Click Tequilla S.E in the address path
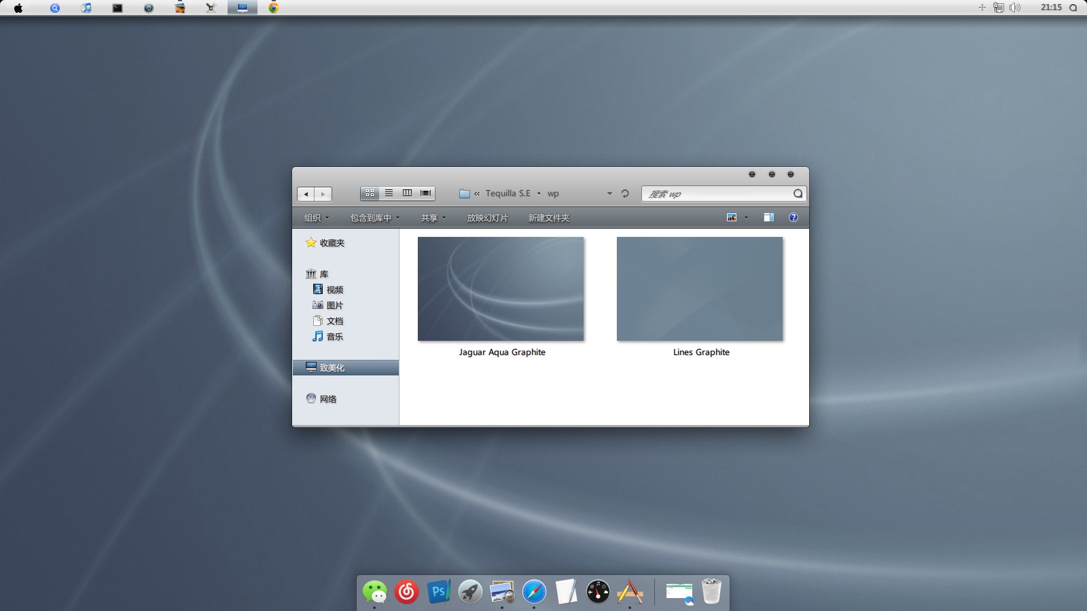 508,193
